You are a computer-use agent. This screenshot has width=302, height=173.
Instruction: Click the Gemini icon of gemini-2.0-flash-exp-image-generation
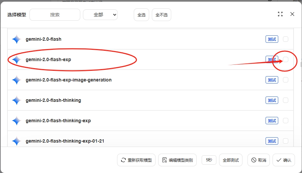17,80
